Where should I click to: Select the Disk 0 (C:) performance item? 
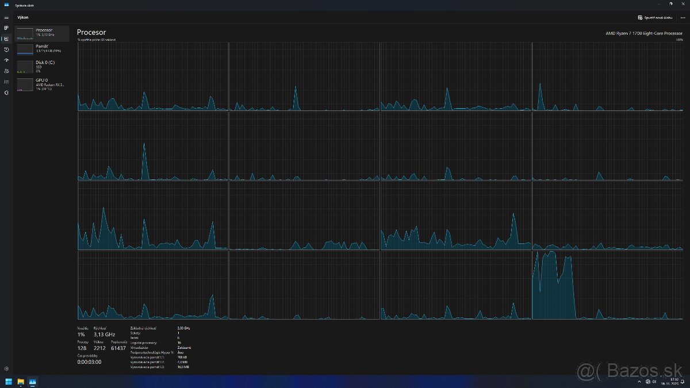pyautogui.click(x=42, y=66)
